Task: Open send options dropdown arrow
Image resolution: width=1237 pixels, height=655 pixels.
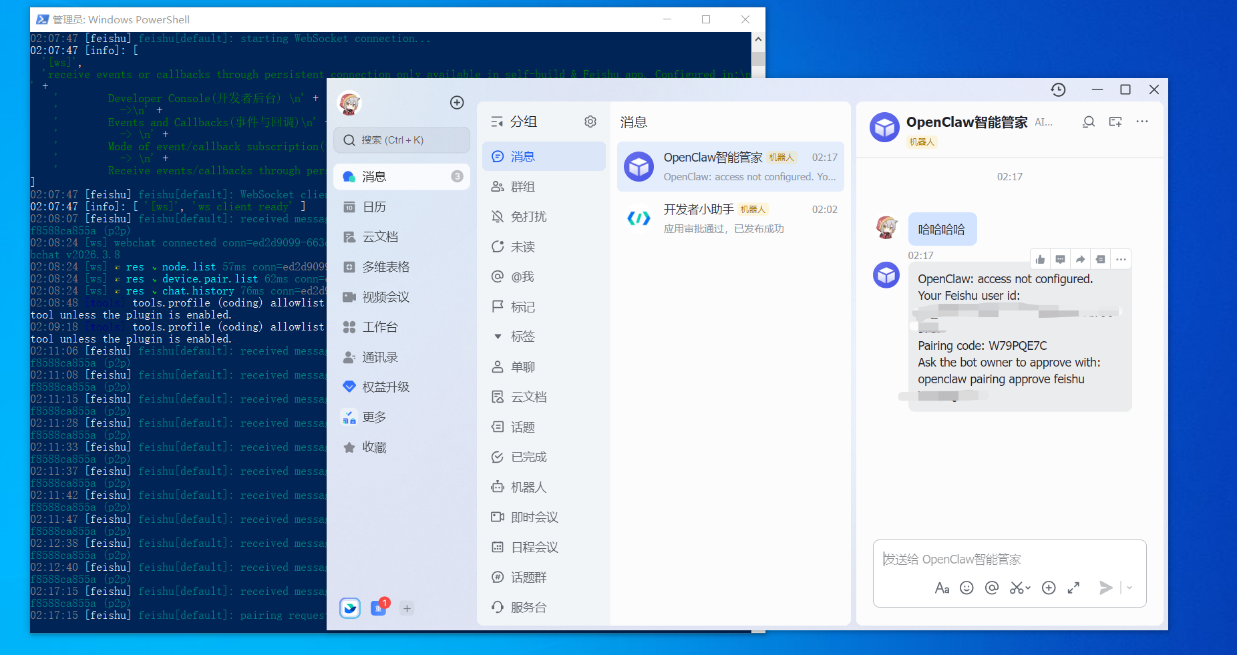Action: point(1129,588)
